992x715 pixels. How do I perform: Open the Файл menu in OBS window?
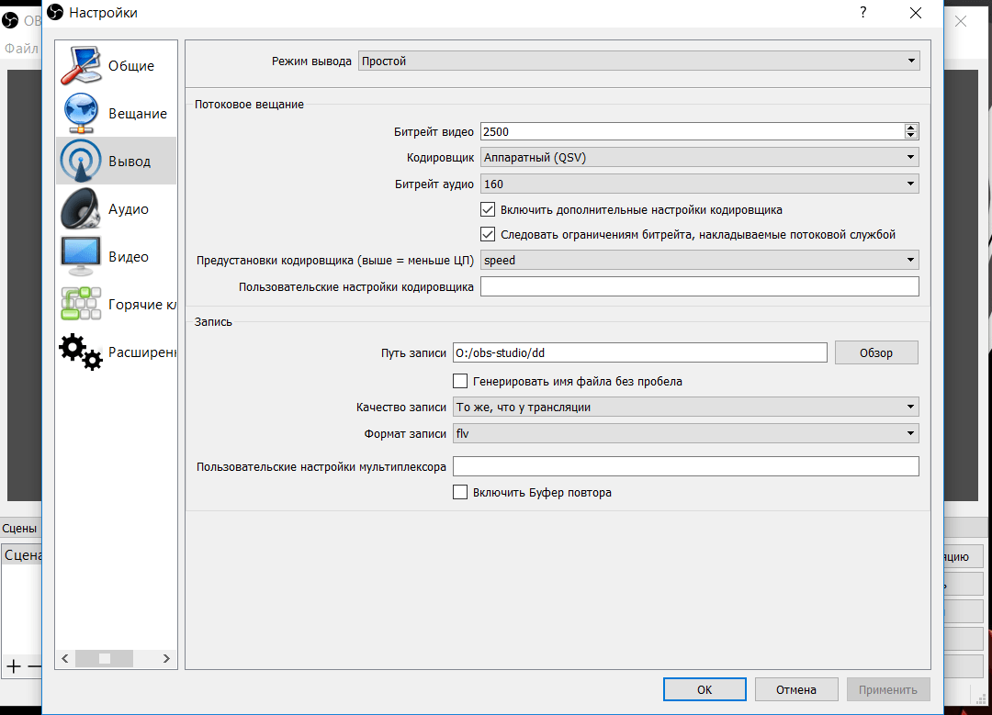click(x=21, y=48)
